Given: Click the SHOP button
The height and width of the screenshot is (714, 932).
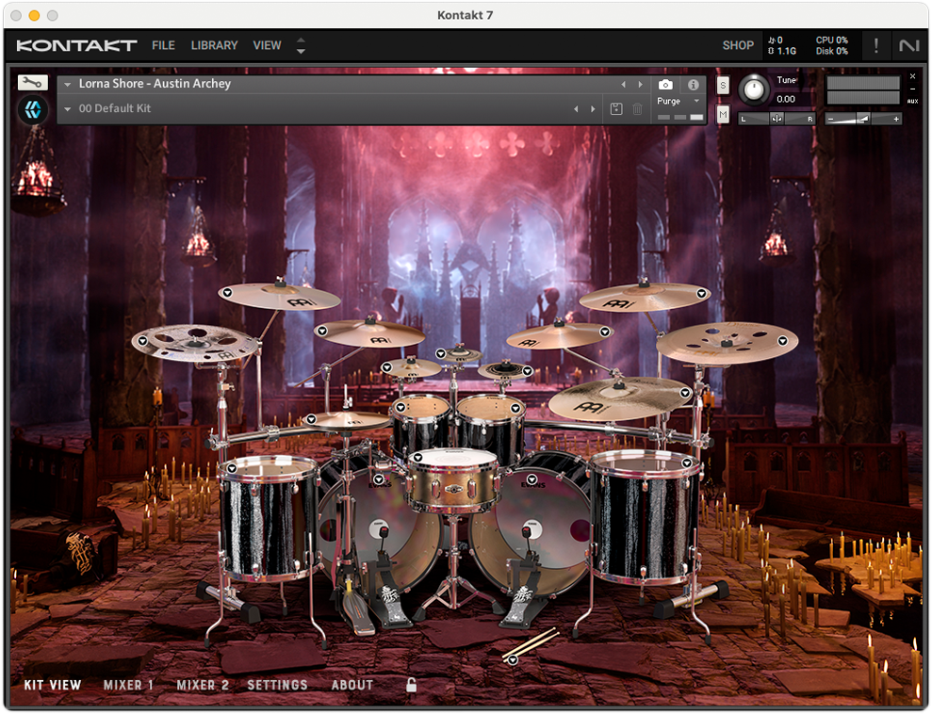Looking at the screenshot, I should click(738, 45).
